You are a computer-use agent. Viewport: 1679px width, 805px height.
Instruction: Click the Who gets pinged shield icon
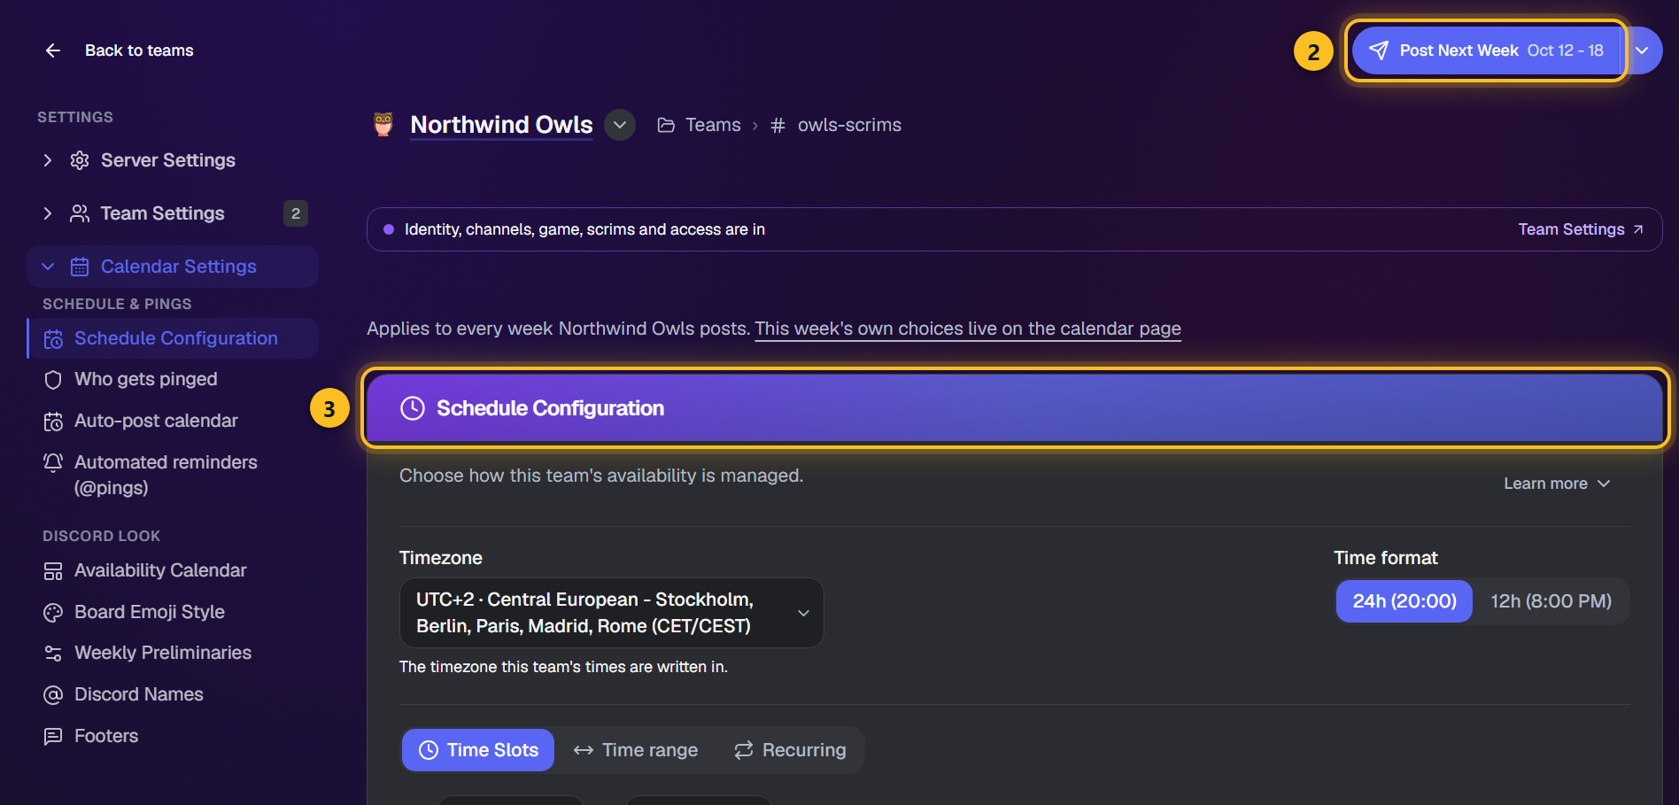tap(53, 380)
